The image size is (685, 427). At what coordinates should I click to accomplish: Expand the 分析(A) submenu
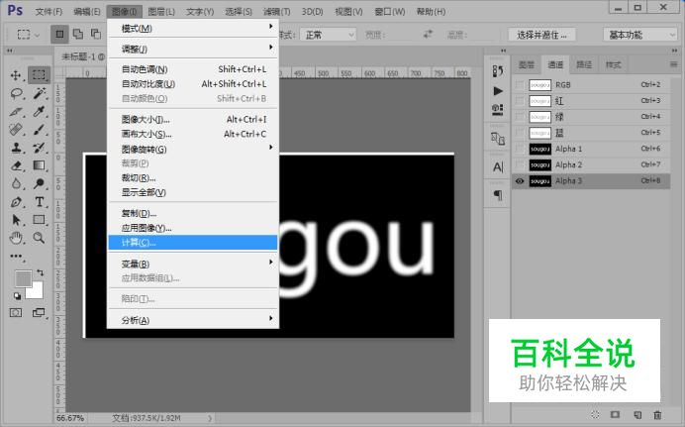pyautogui.click(x=193, y=320)
